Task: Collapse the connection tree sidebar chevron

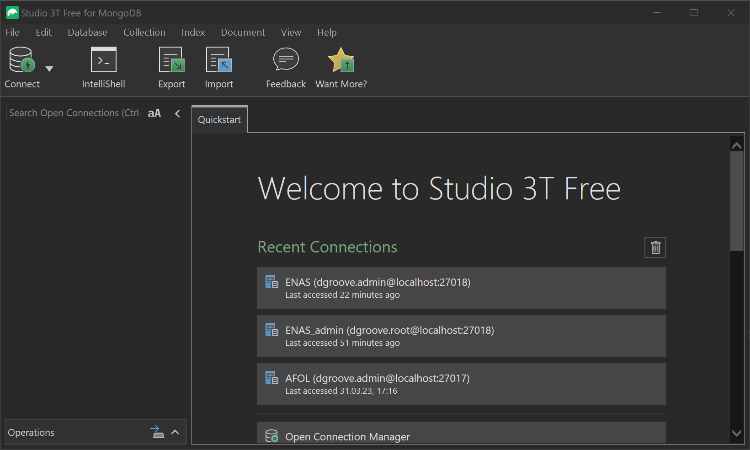Action: point(177,113)
